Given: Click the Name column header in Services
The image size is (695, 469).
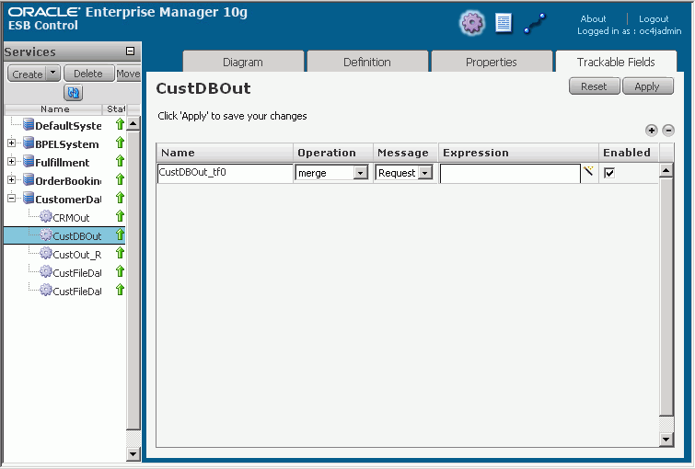Looking at the screenshot, I should [x=55, y=109].
